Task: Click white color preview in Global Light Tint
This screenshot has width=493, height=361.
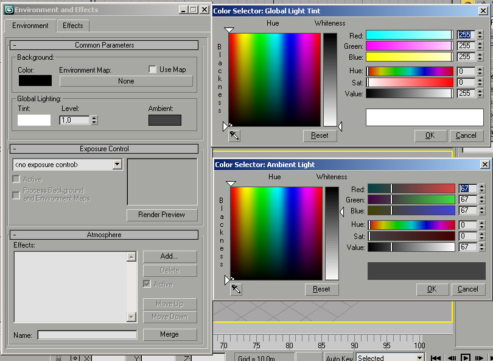Action: 424,117
